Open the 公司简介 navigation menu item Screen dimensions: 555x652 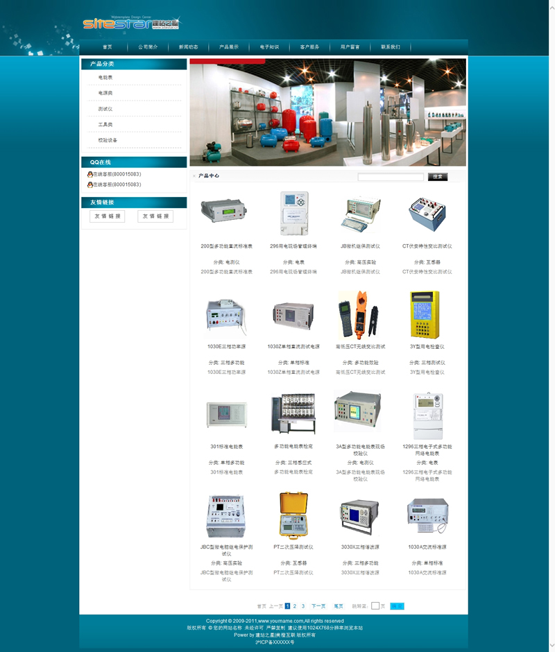coord(148,47)
